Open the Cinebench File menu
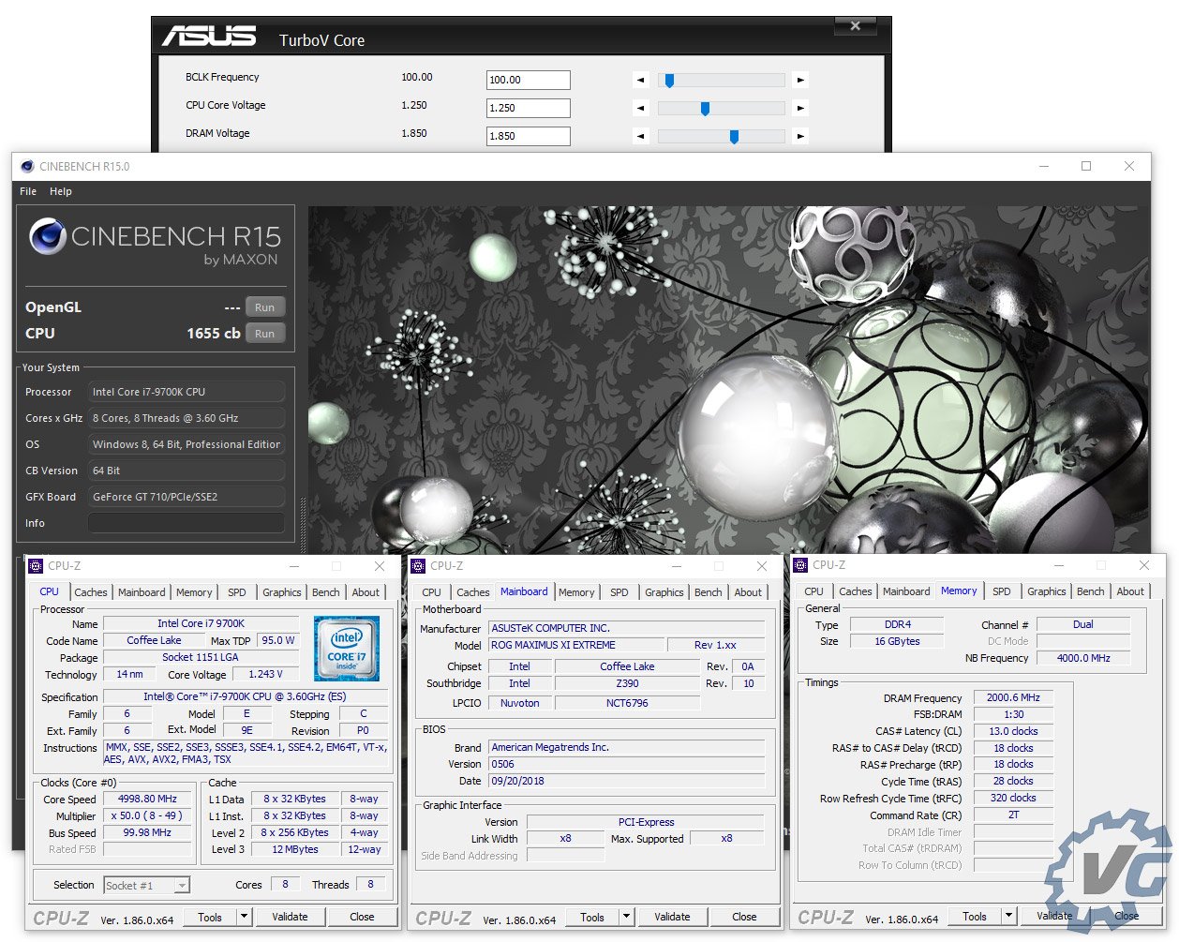 [28, 191]
